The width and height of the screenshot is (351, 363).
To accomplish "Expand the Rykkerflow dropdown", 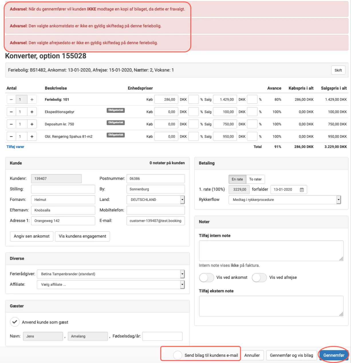I will pyautogui.click(x=338, y=200).
